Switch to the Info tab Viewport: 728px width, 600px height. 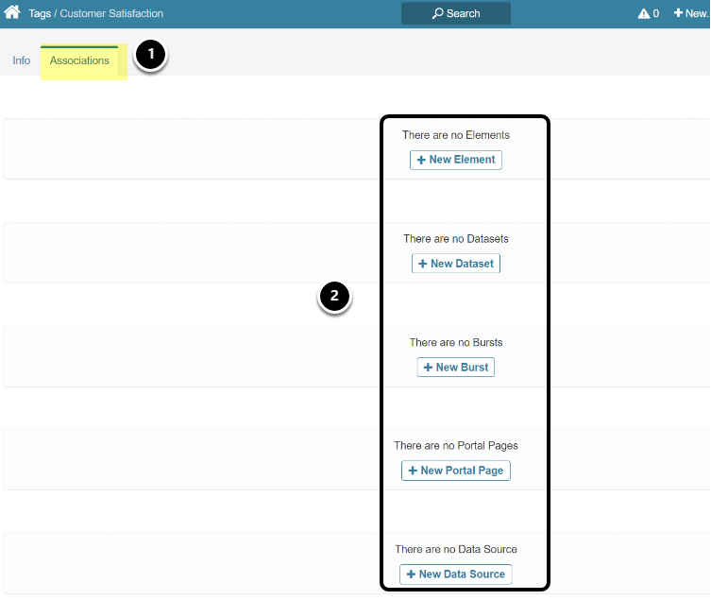(22, 60)
